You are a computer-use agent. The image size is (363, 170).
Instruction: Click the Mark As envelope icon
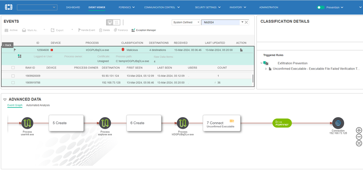tap(24, 30)
